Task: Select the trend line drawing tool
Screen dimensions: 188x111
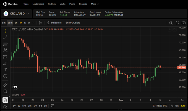Action: (x=5, y=37)
